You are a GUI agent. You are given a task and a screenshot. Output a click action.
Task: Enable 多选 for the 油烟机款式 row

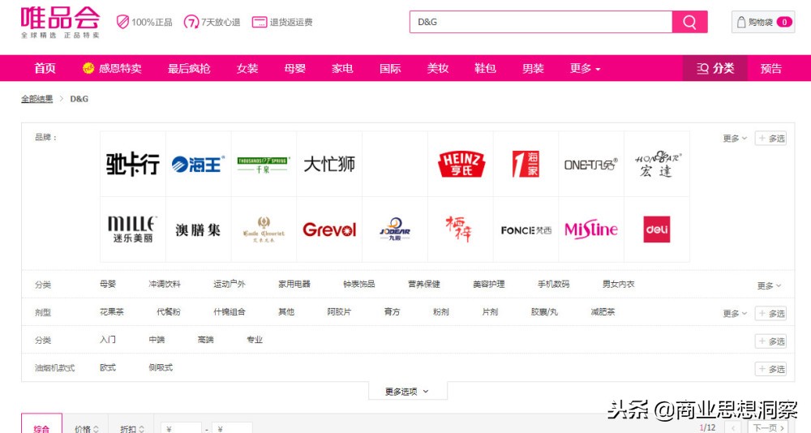tap(770, 369)
